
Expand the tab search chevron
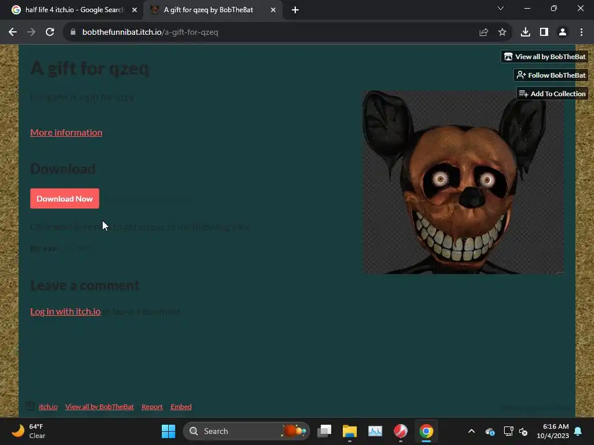(501, 8)
